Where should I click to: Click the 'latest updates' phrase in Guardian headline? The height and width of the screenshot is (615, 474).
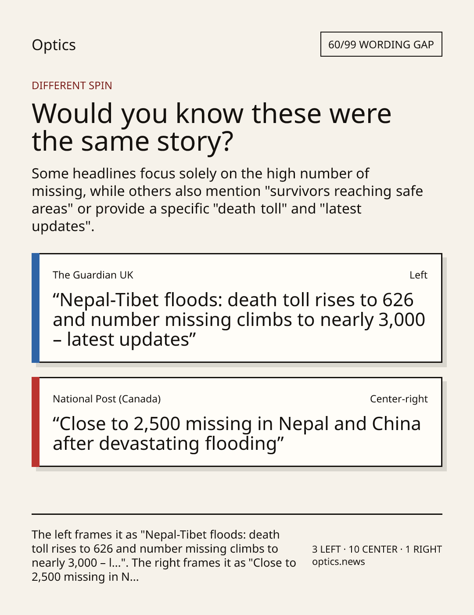127,340
